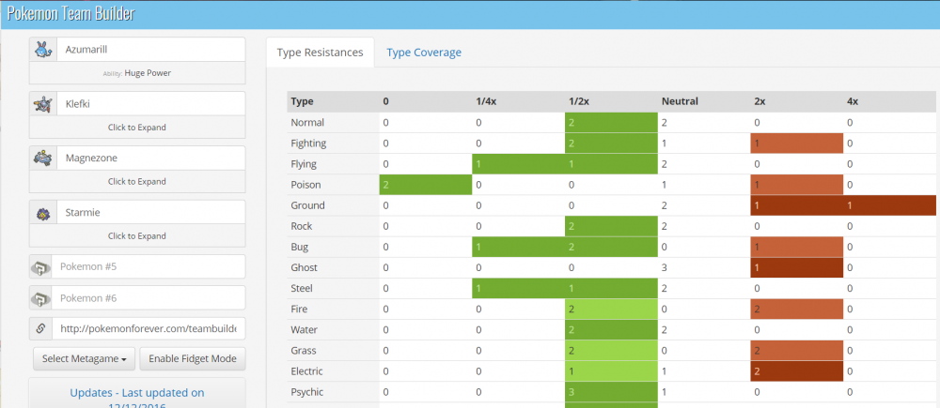The width and height of the screenshot is (940, 408).
Task: Expand Magnezone details
Action: point(137,181)
